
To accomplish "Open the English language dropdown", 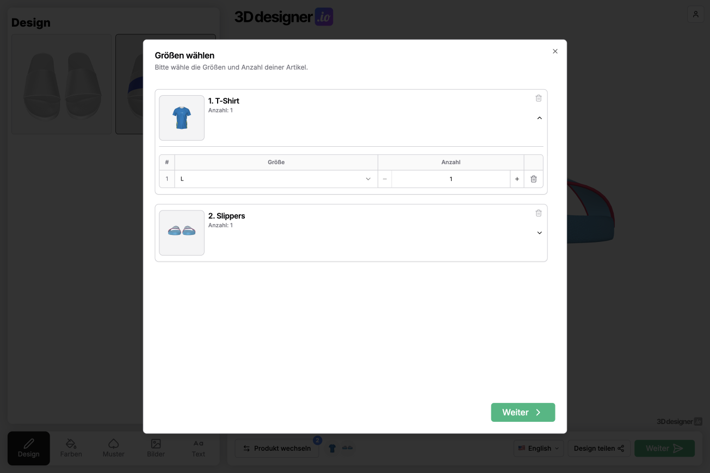I will point(538,449).
